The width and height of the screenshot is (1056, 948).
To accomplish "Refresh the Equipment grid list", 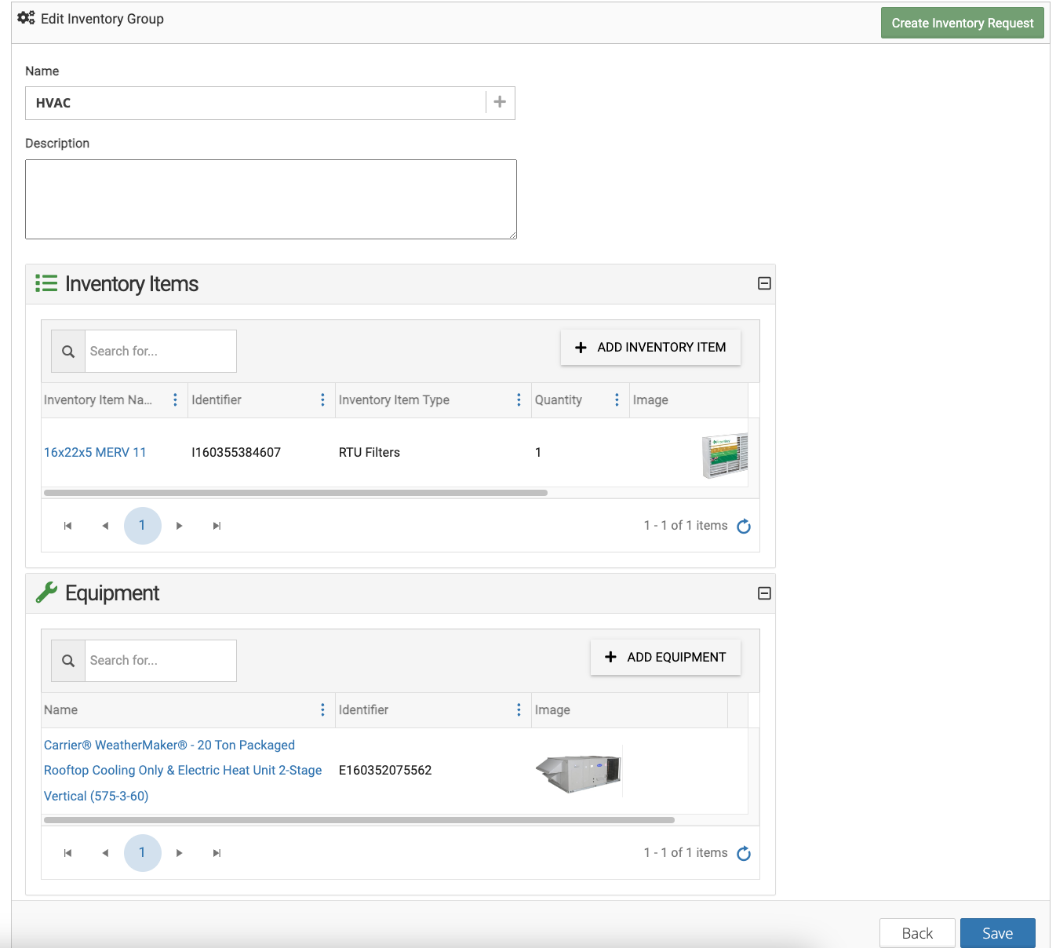I will pyautogui.click(x=744, y=853).
